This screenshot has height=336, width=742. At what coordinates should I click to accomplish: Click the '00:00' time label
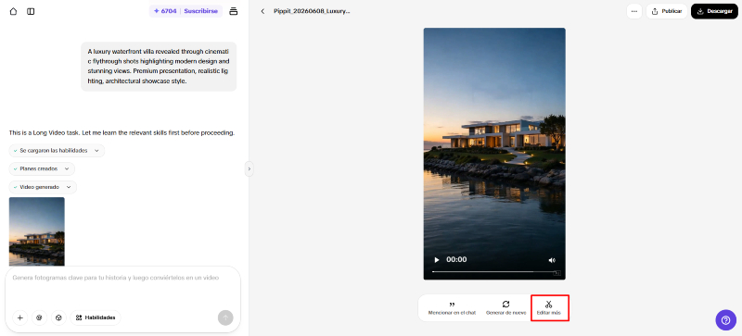pyautogui.click(x=456, y=259)
